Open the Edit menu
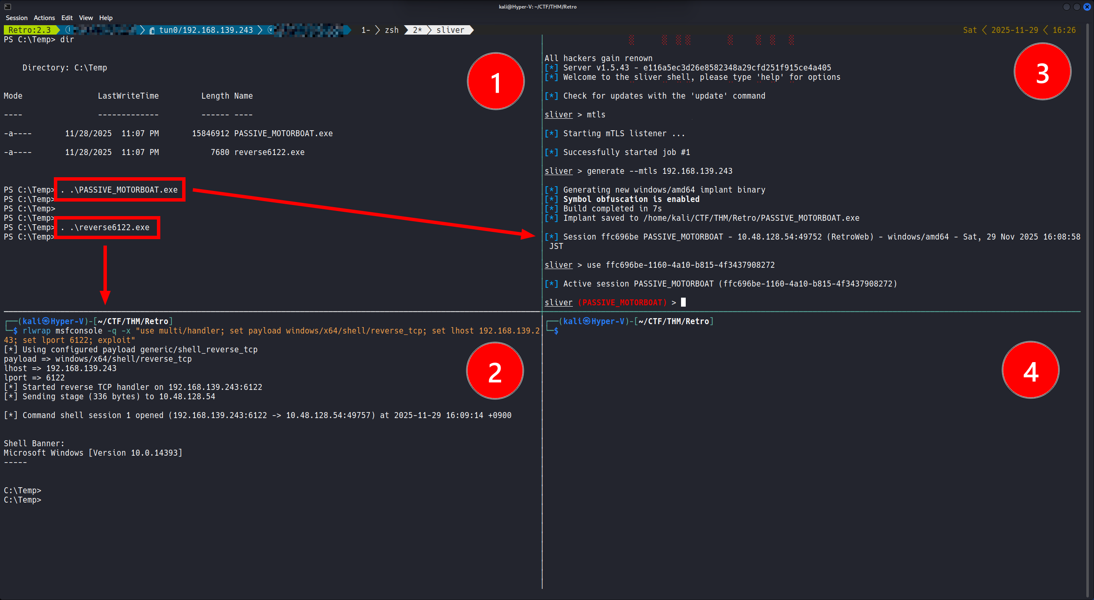This screenshot has width=1094, height=600. tap(67, 18)
